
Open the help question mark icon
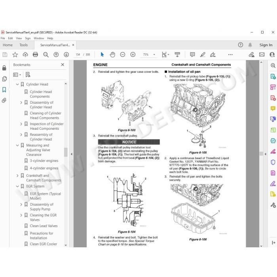click(x=241, y=45)
